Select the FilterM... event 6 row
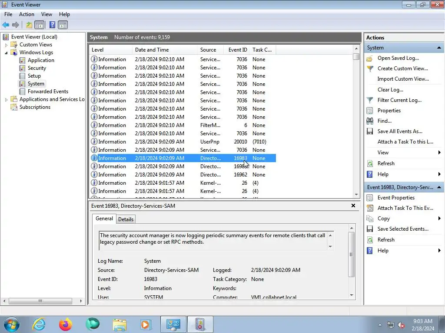This screenshot has width=445, height=333. 183,125
